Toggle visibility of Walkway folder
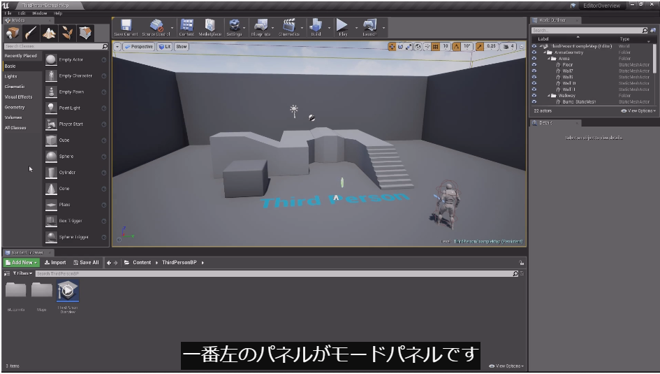660x374 pixels. [x=534, y=96]
